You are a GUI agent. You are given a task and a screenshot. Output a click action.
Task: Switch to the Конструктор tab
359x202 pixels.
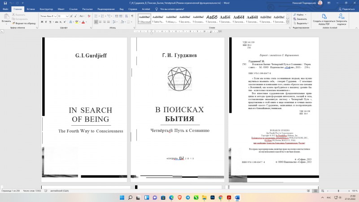(x=46, y=9)
